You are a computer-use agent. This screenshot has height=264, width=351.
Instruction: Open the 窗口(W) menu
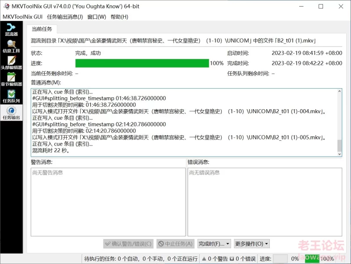pyautogui.click(x=97, y=17)
